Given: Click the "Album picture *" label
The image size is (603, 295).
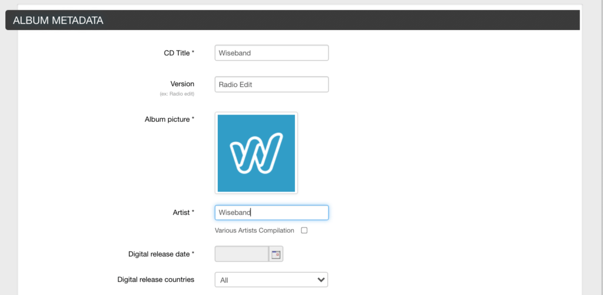Looking at the screenshot, I should pos(170,119).
